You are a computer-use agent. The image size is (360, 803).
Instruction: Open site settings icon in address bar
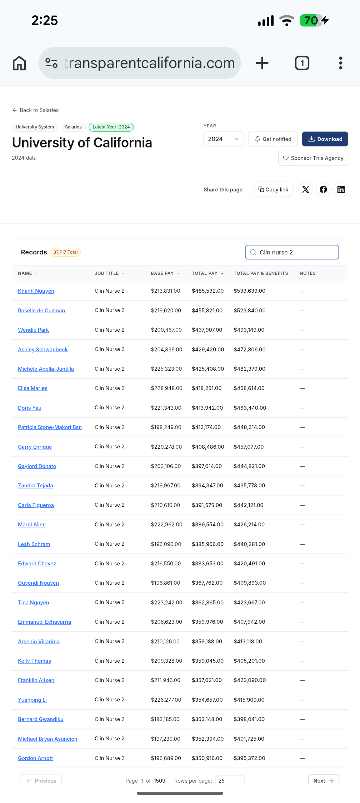51,63
